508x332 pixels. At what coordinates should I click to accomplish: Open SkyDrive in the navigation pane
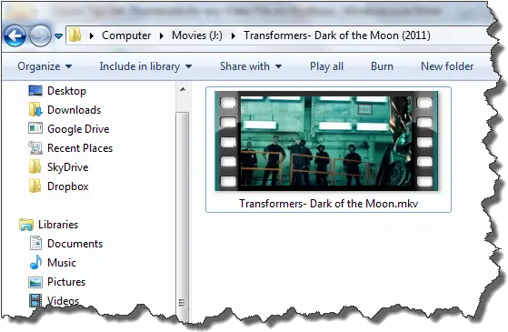tap(68, 167)
